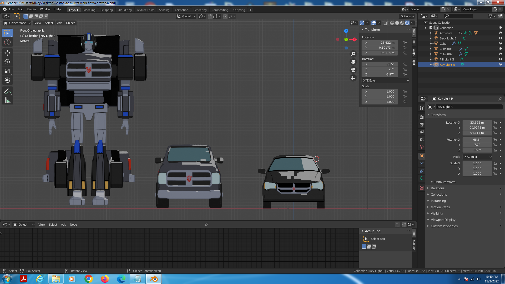Image resolution: width=505 pixels, height=284 pixels.
Task: Click the Select Box active tool button
Action: [366, 239]
